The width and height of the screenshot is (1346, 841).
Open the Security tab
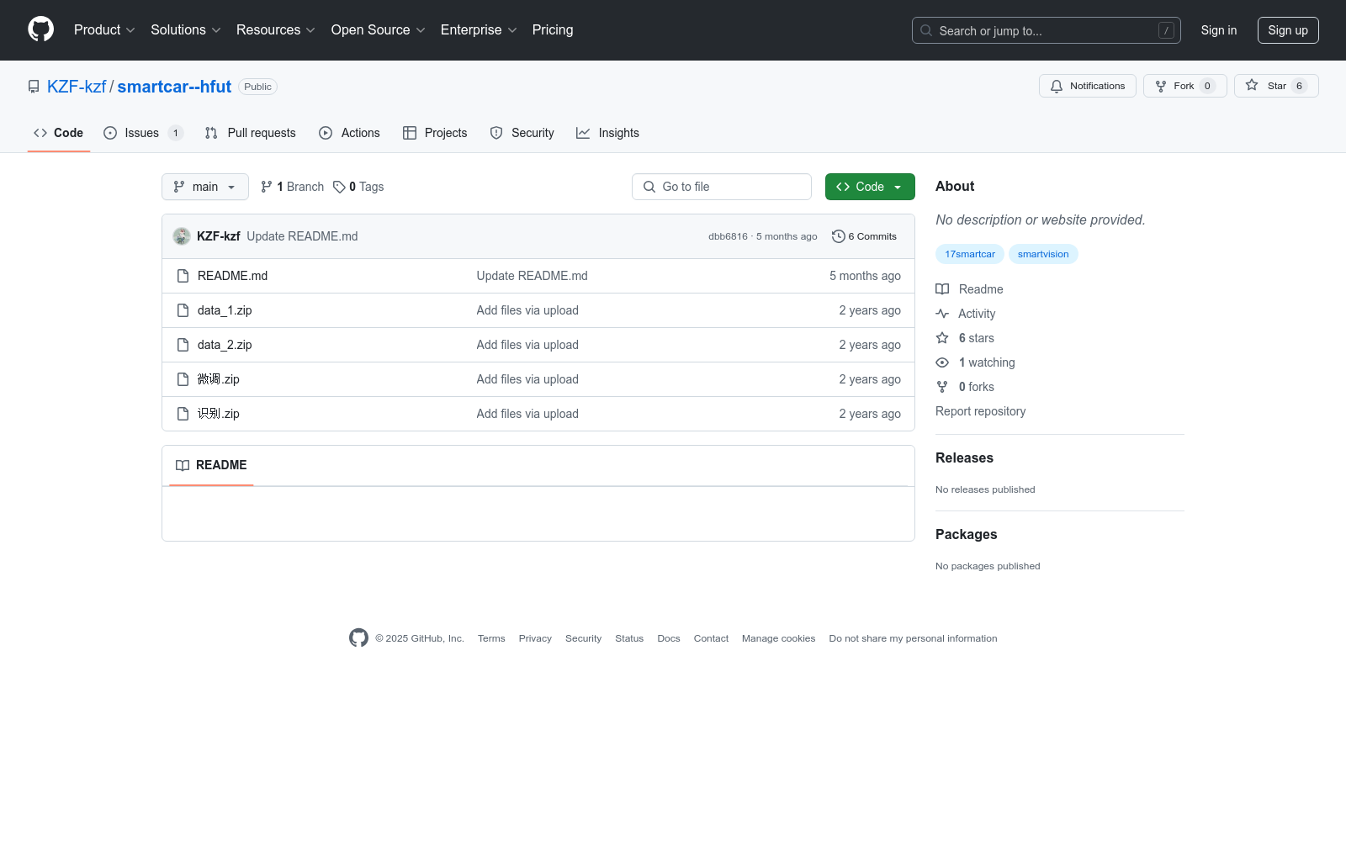click(x=522, y=133)
